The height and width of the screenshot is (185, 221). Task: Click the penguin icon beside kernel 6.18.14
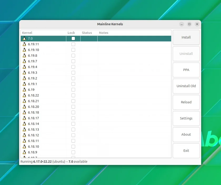coord(24,124)
